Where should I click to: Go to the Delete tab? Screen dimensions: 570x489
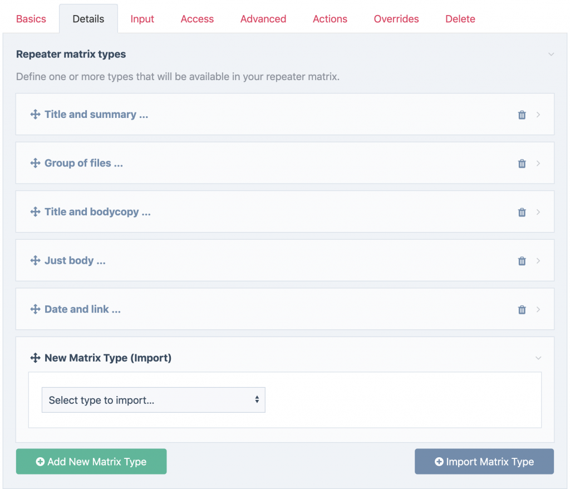coord(460,19)
